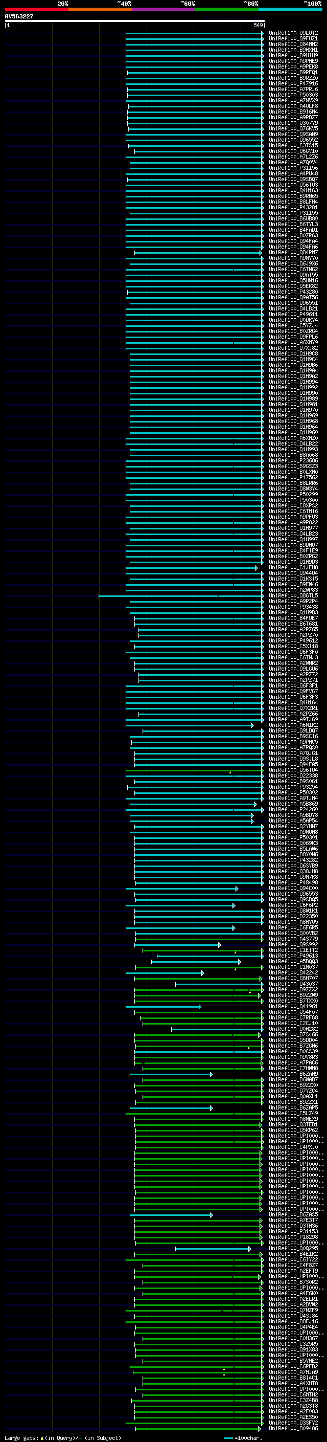327x1442 pixels.
Task: Click the cyan alignment bar for UniRef100_Q9LUT2
Action: tap(195, 33)
